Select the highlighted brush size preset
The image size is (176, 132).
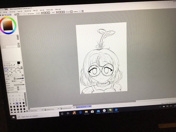tap(17, 104)
